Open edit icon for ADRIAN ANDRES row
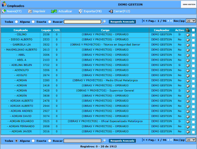 pos(188,112)
